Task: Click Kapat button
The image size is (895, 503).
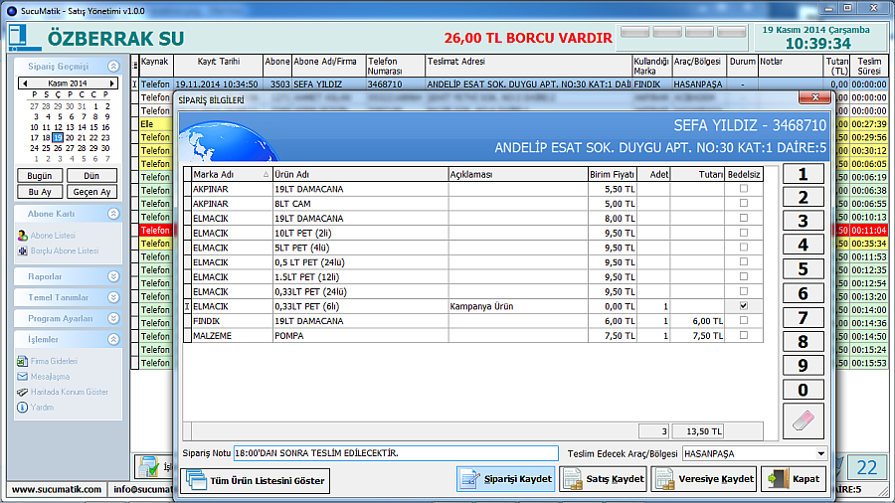Action: (x=794, y=479)
